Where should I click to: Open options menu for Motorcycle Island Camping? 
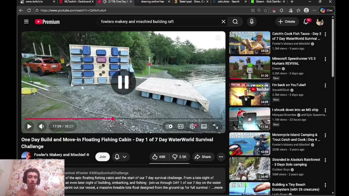325,135
